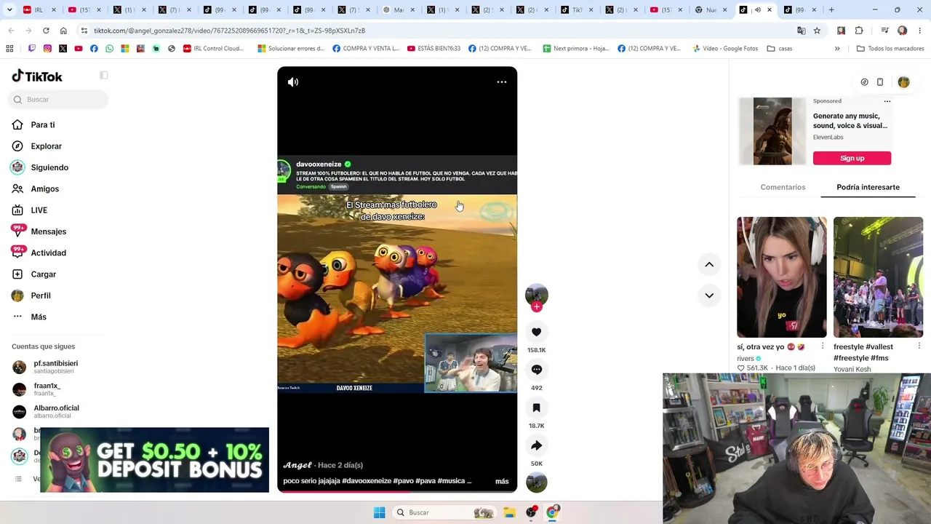Open the Chrome apps grid shortcut
Screen dimensions: 931x524
(9, 49)
